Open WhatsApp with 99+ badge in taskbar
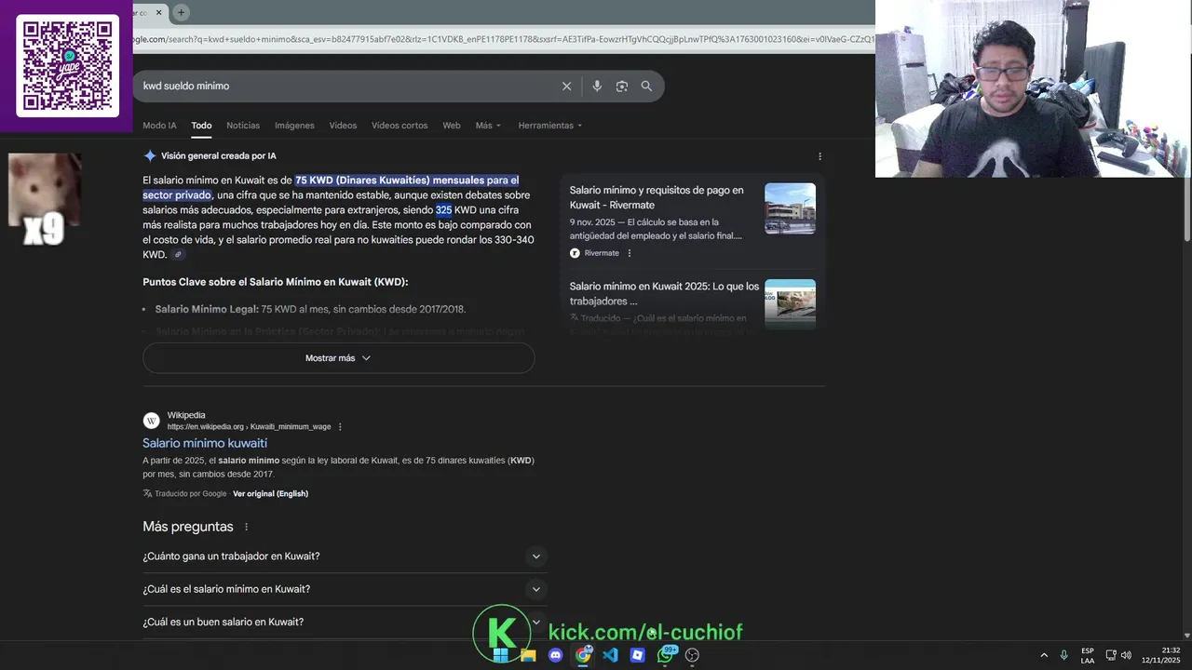The width and height of the screenshot is (1192, 670). pos(666,655)
